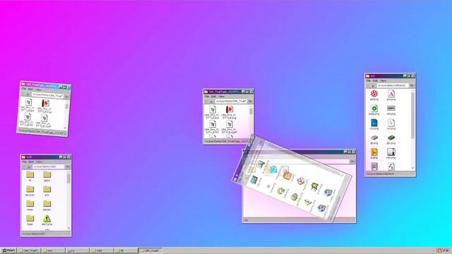Focus the address bar in w93 window

tap(49, 167)
